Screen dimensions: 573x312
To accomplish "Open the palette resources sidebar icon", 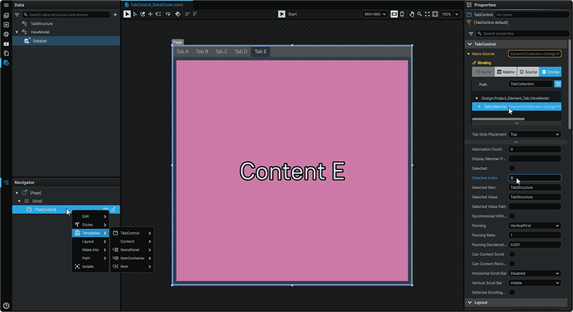I will click(x=6, y=34).
